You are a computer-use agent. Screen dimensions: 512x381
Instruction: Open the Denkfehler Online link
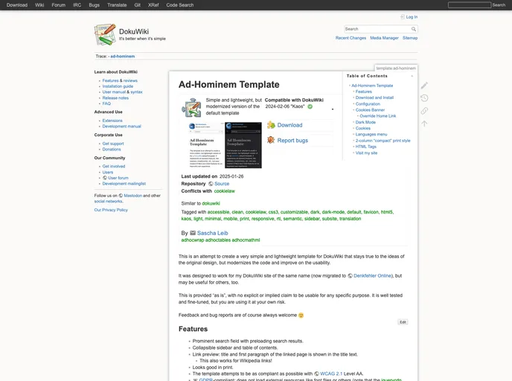[x=372, y=276]
